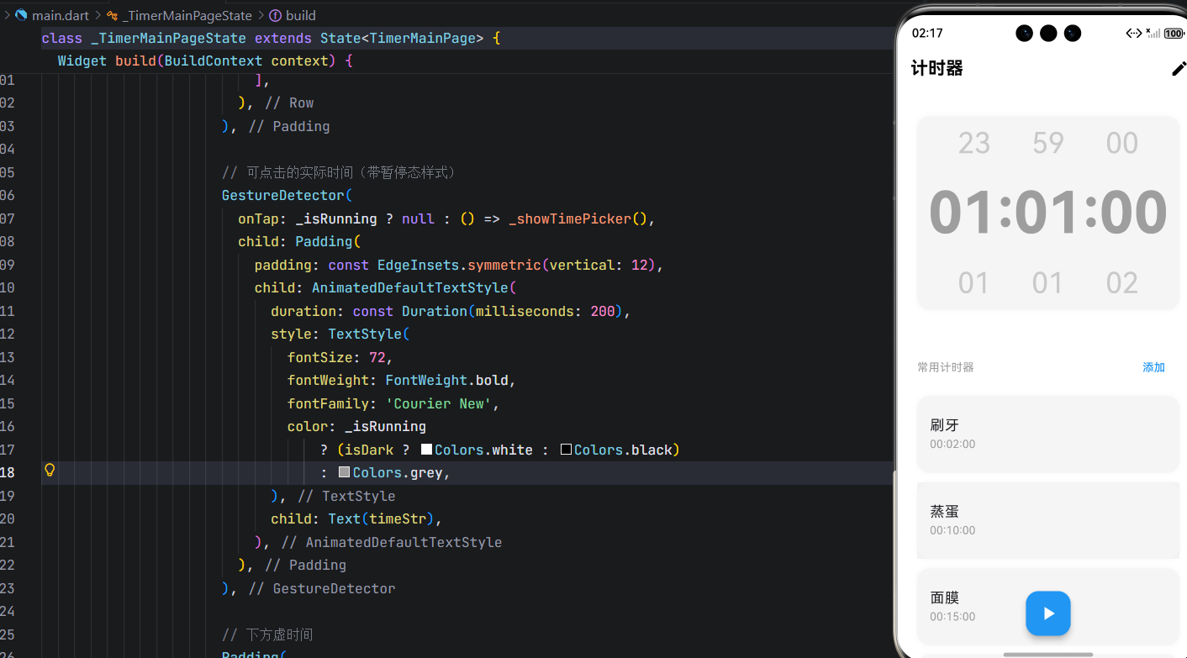
Task: Click the phone status bar connectivity arrows icon
Action: 1134,34
